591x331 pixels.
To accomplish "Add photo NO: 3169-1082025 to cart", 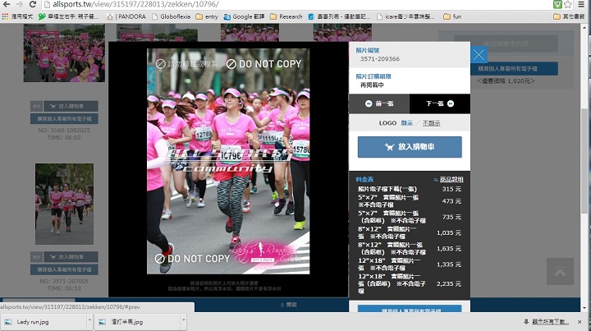I will coord(71,106).
